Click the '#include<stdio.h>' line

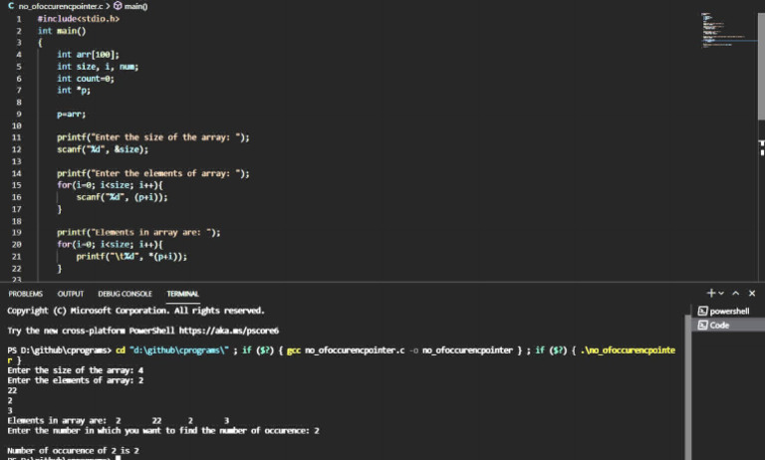coord(79,19)
